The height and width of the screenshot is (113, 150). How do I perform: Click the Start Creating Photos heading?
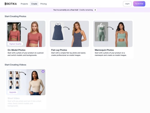tap(15, 16)
